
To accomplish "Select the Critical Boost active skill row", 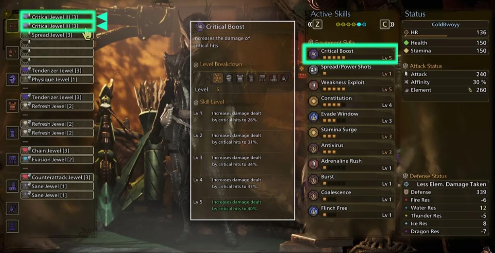I will point(350,54).
